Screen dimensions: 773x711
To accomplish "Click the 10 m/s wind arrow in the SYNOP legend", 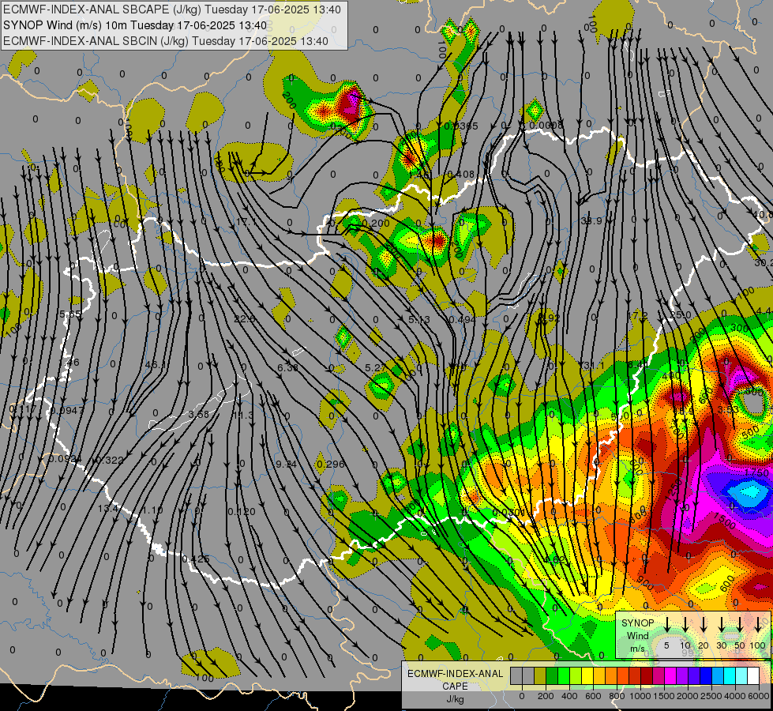I will pos(685,624).
